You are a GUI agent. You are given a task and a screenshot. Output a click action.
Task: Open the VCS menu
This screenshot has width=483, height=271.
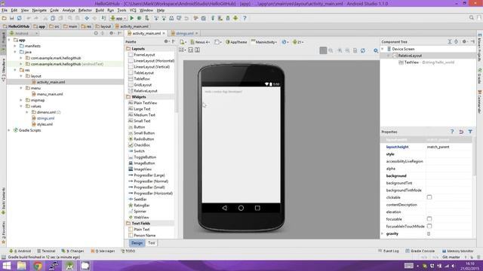coord(133,10)
